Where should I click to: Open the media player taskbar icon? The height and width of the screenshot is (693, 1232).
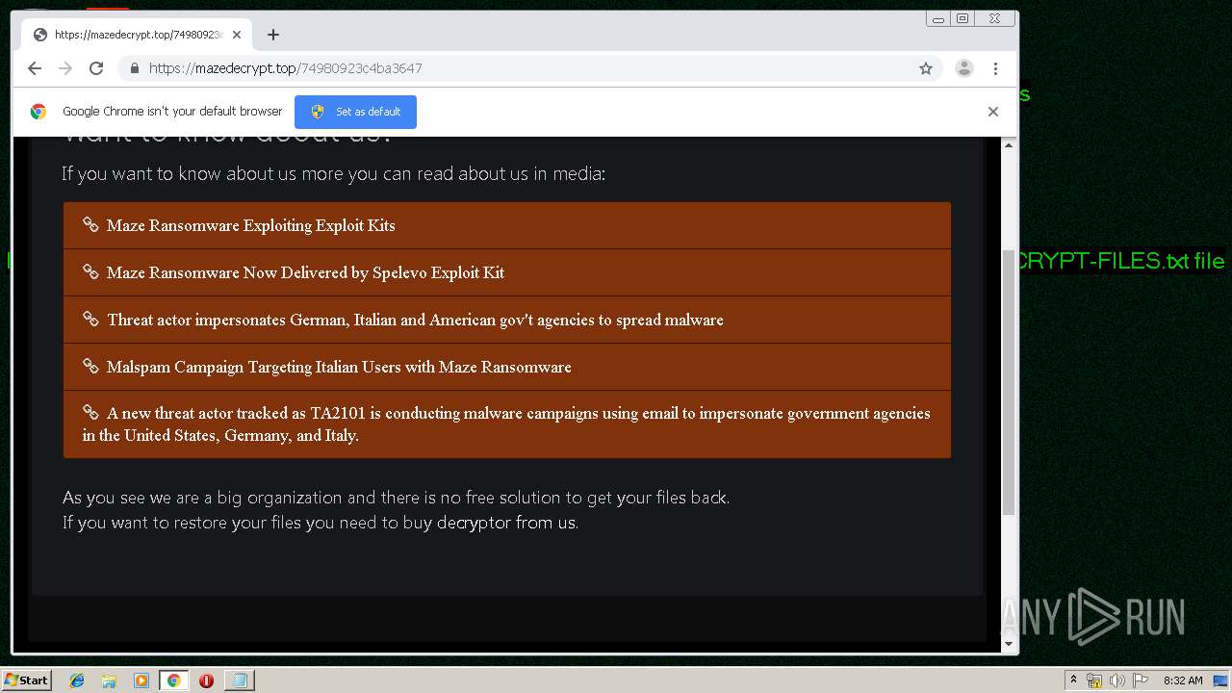click(x=141, y=680)
